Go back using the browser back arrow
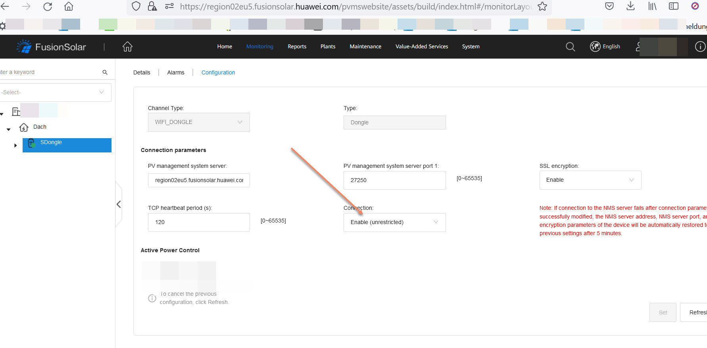 pyautogui.click(x=5, y=6)
